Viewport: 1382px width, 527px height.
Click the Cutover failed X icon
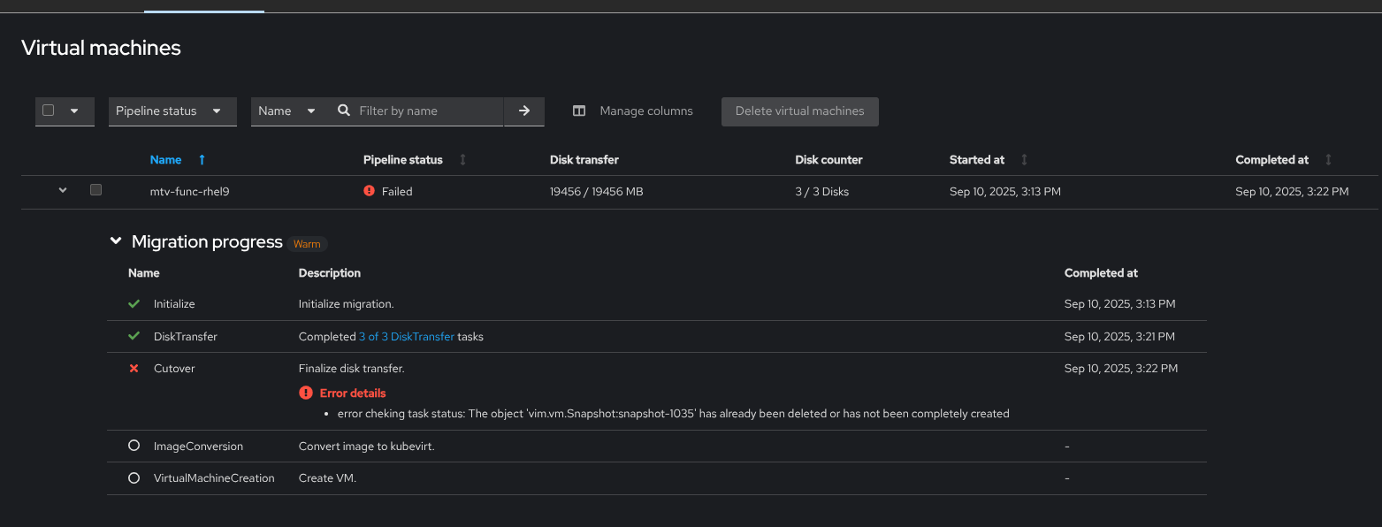pos(134,369)
